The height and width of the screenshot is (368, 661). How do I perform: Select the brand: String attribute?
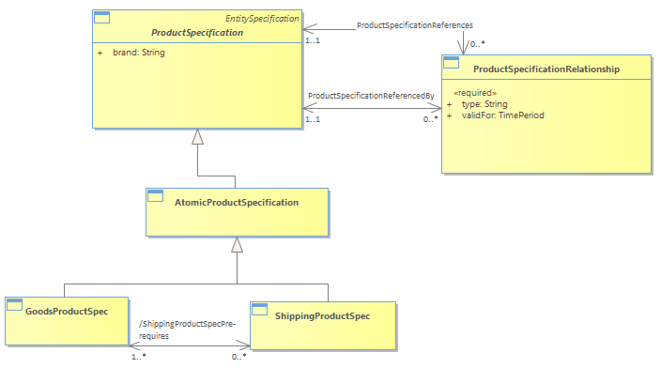[x=139, y=53]
